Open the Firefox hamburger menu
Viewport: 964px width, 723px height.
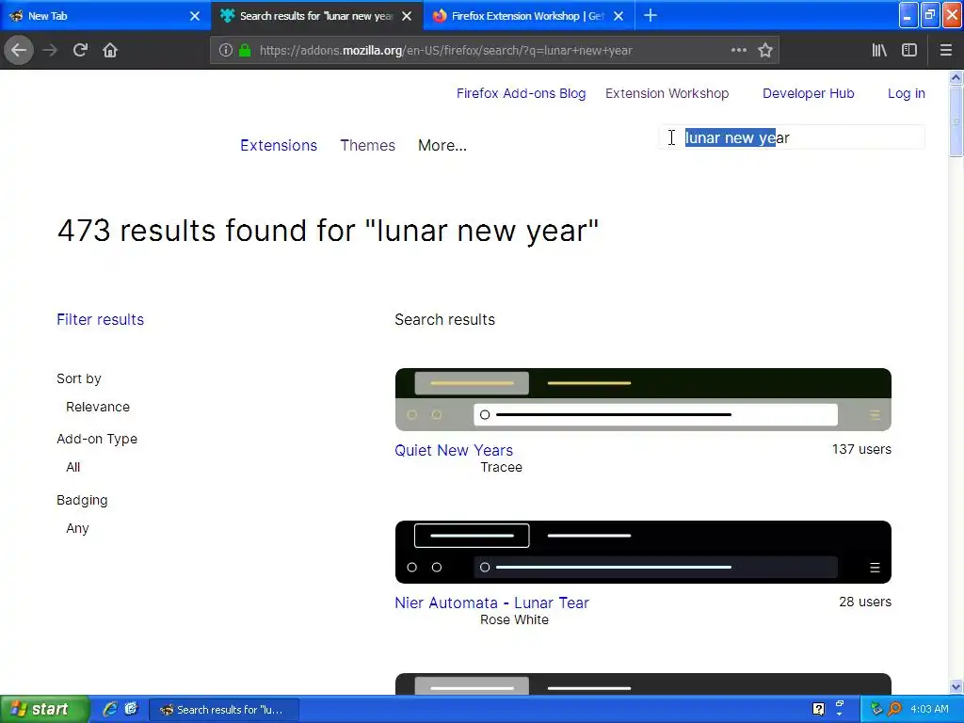[945, 50]
